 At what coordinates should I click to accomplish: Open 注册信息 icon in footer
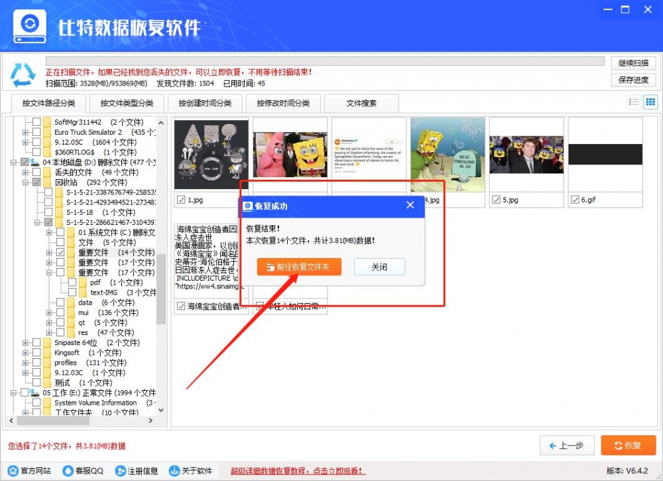coord(121,470)
